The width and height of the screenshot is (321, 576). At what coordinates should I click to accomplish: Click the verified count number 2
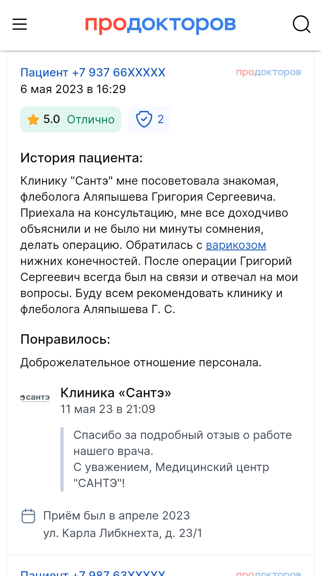[160, 119]
